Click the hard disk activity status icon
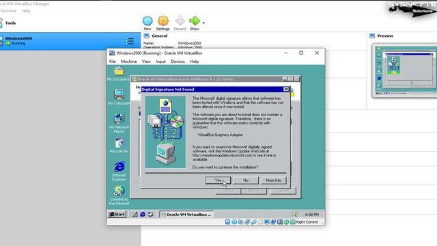This screenshot has width=437, height=246. tap(227, 222)
